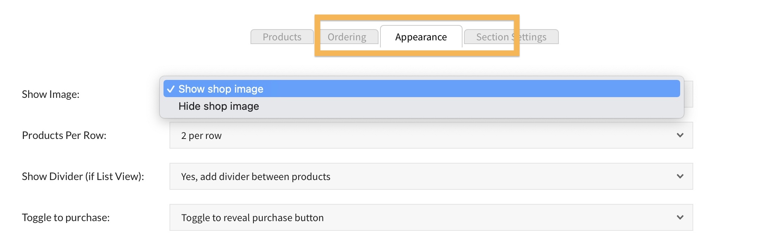772x248 pixels.
Task: Click the Show Image select edge behind the popup
Action: tap(689, 94)
